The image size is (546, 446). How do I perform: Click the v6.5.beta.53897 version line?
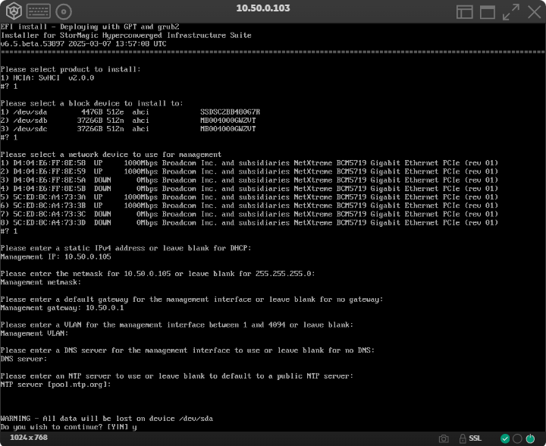[83, 44]
